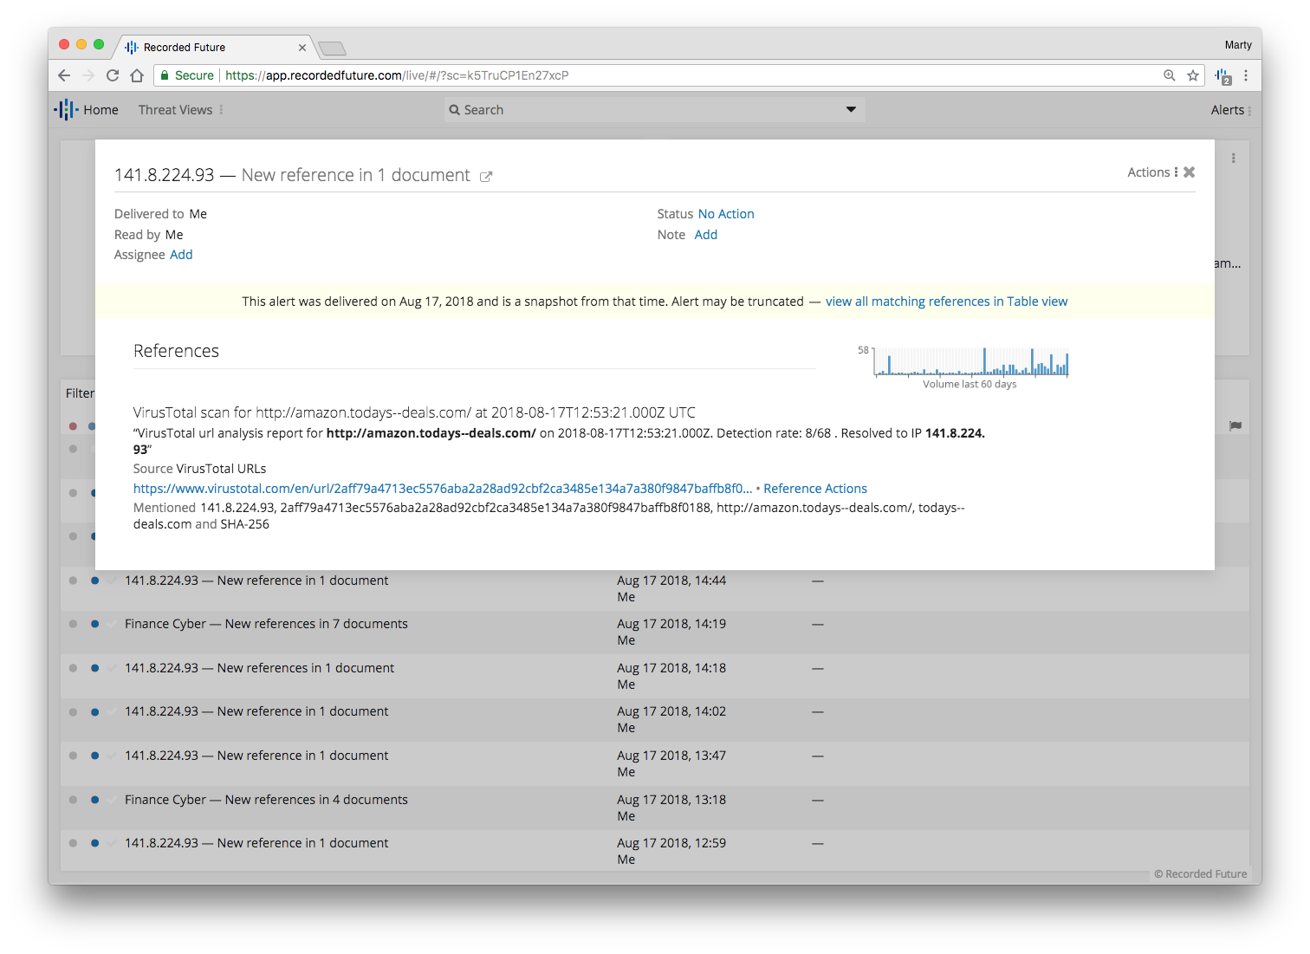Toggle gray status dot for 14:02 alert row
Viewport: 1310px width, 954px height.
click(x=73, y=712)
